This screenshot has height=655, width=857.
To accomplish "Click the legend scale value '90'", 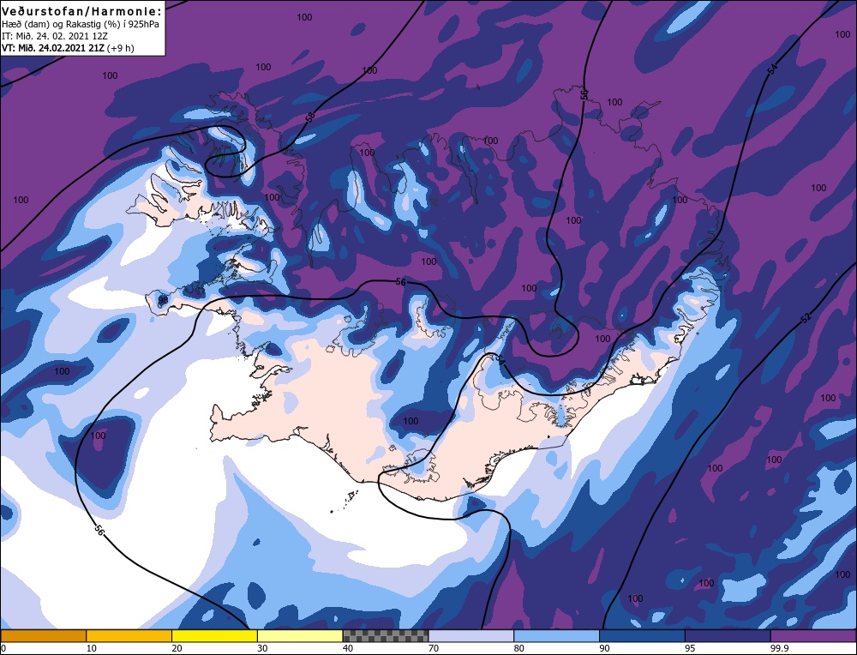I will click(604, 648).
